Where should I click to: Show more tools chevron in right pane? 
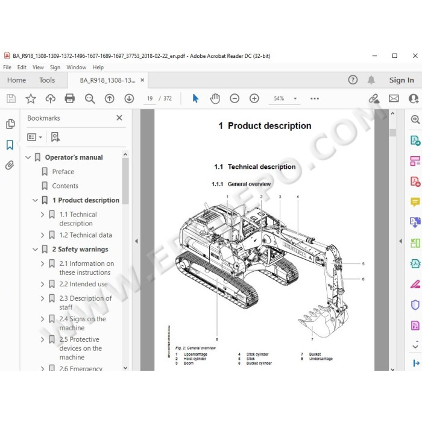pyautogui.click(x=415, y=346)
